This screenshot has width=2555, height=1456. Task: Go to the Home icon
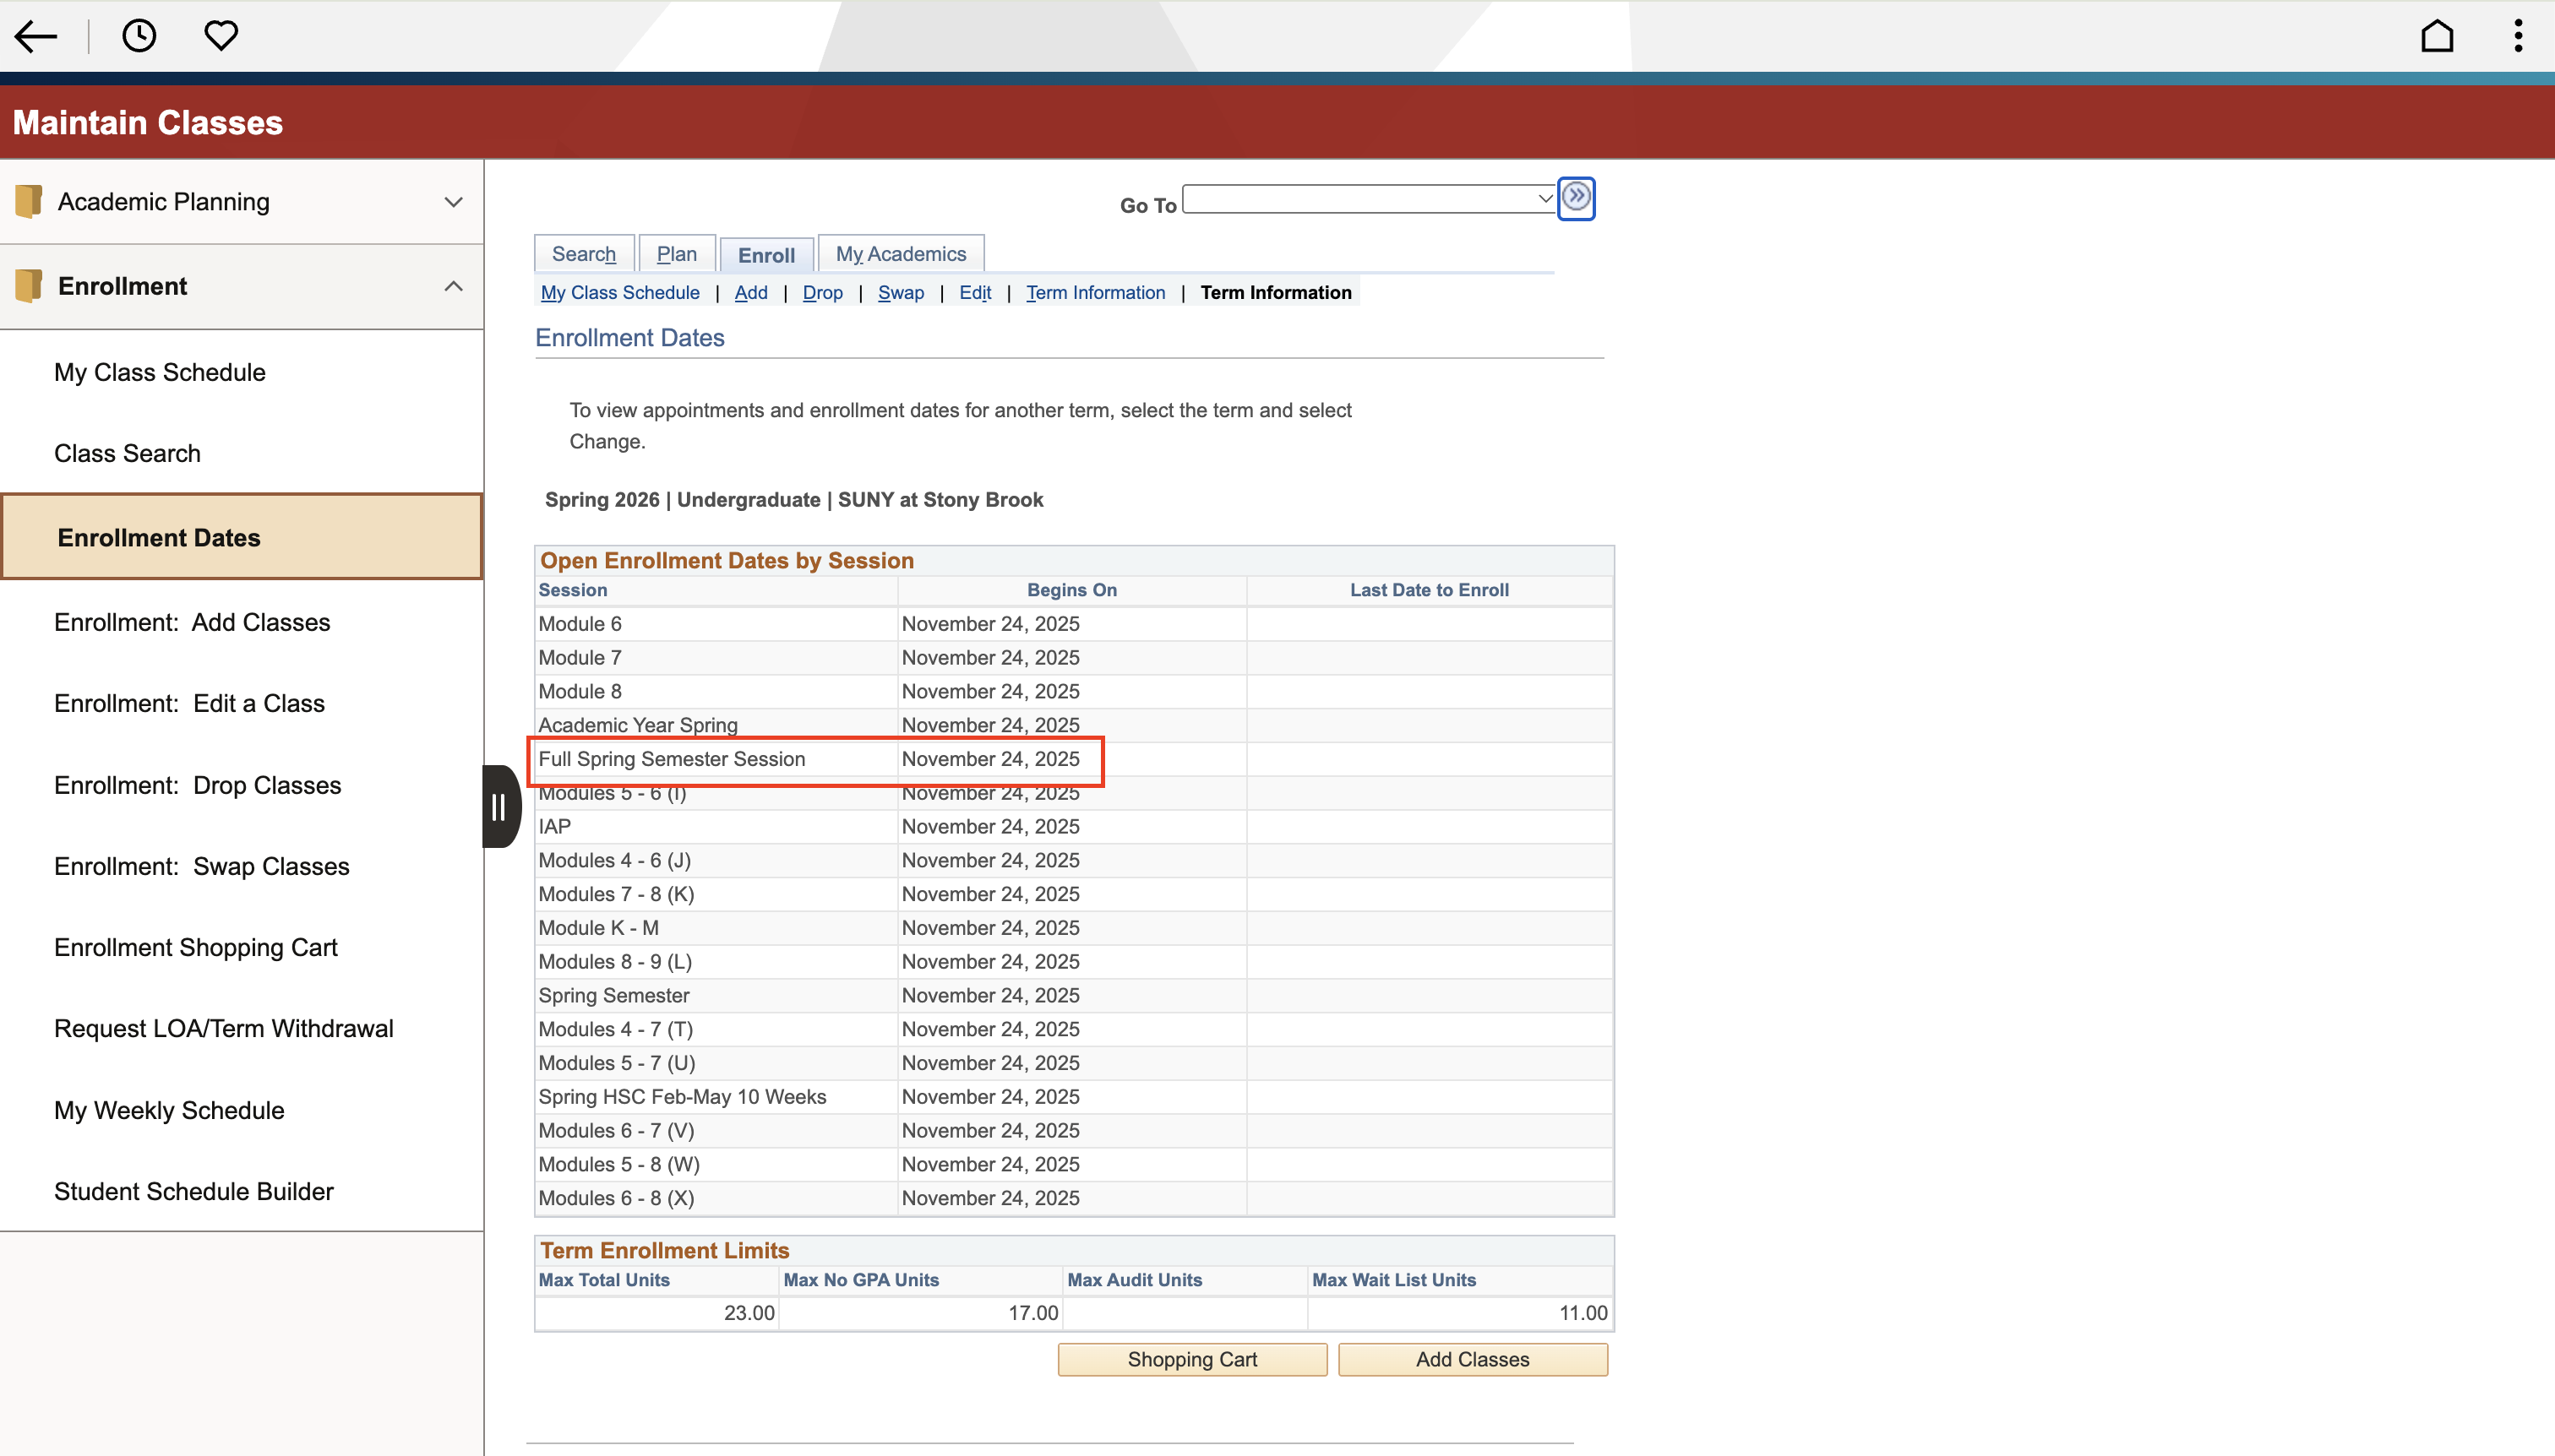2437,36
